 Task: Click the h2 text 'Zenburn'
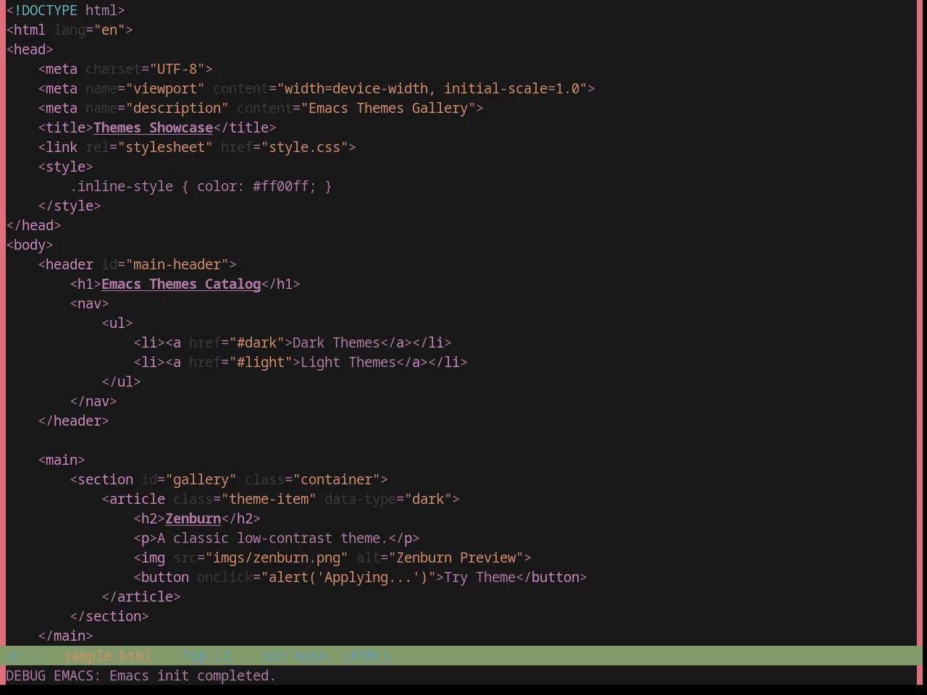coord(193,518)
